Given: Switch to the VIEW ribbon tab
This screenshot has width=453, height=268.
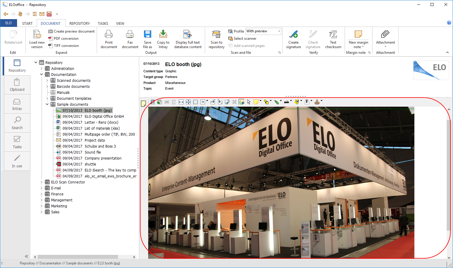Looking at the screenshot, I should 120,23.
